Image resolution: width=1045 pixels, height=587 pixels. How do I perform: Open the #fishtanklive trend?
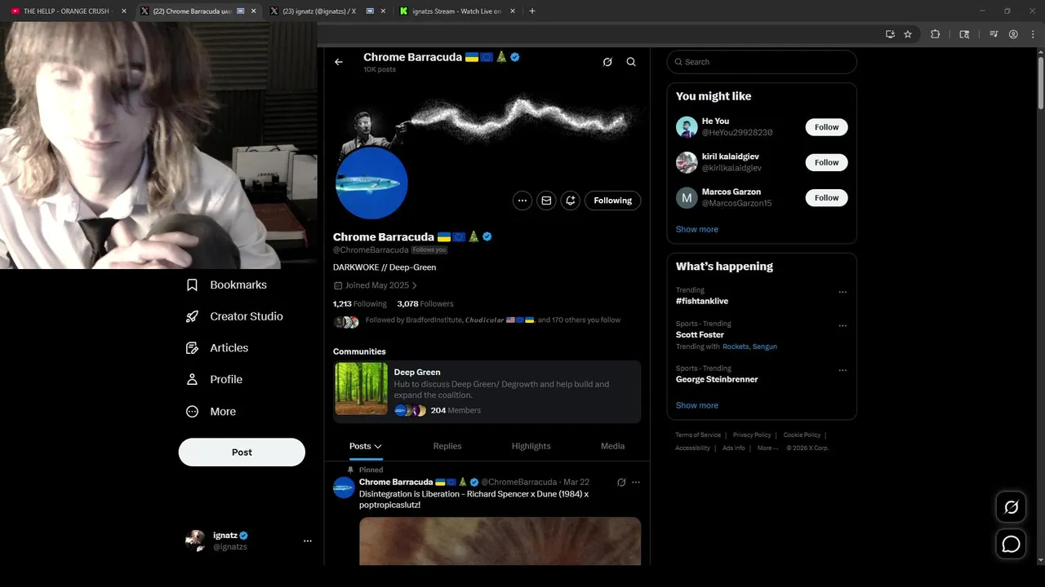click(x=702, y=301)
